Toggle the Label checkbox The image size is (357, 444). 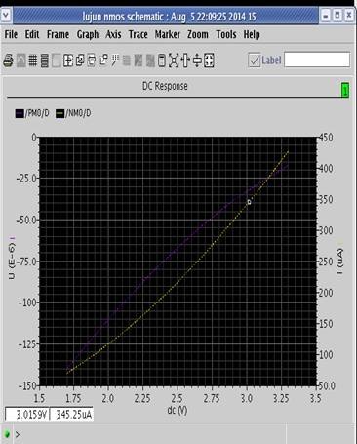click(x=255, y=61)
